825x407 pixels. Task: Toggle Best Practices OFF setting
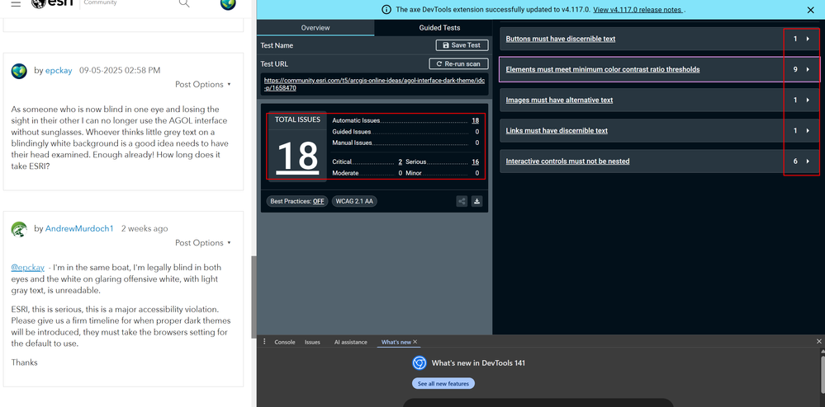pyautogui.click(x=297, y=201)
